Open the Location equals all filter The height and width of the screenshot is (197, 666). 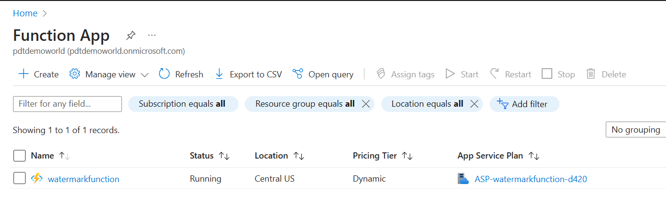click(x=427, y=104)
